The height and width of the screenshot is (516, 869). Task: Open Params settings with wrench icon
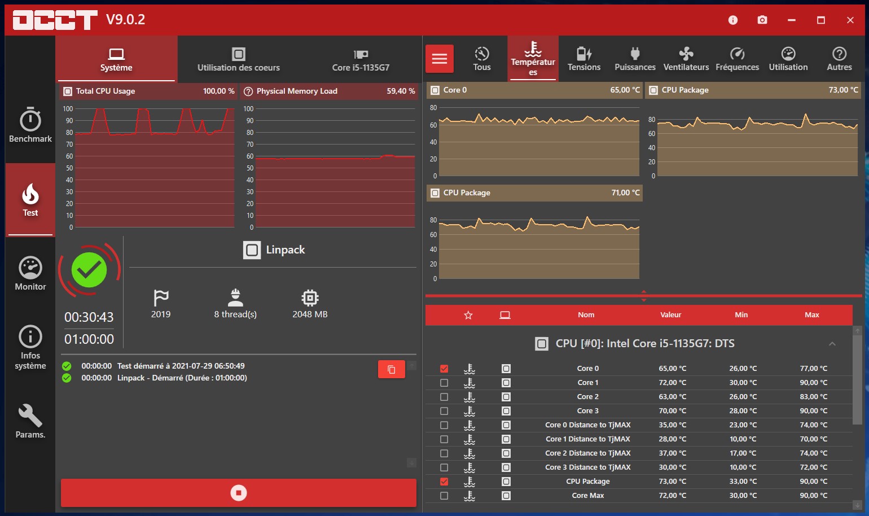tap(30, 422)
